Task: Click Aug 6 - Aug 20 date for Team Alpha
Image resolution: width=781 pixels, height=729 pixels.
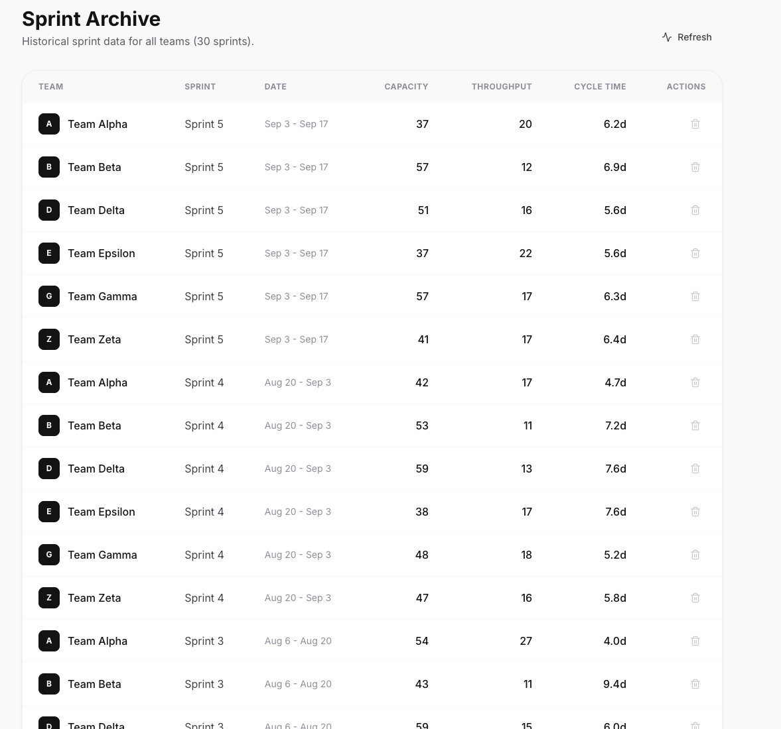Action: [x=298, y=642]
